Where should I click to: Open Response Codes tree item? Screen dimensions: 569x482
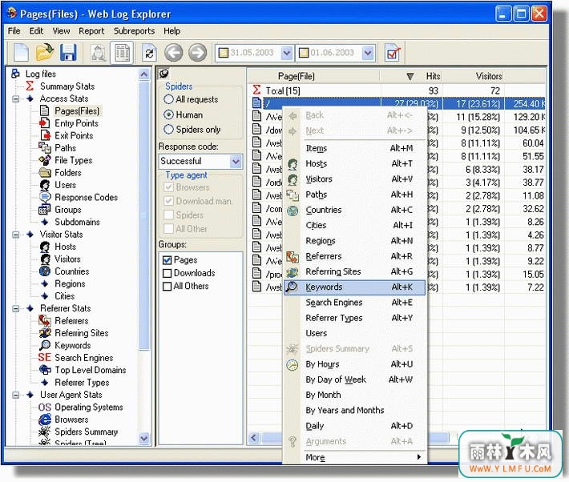pos(86,197)
